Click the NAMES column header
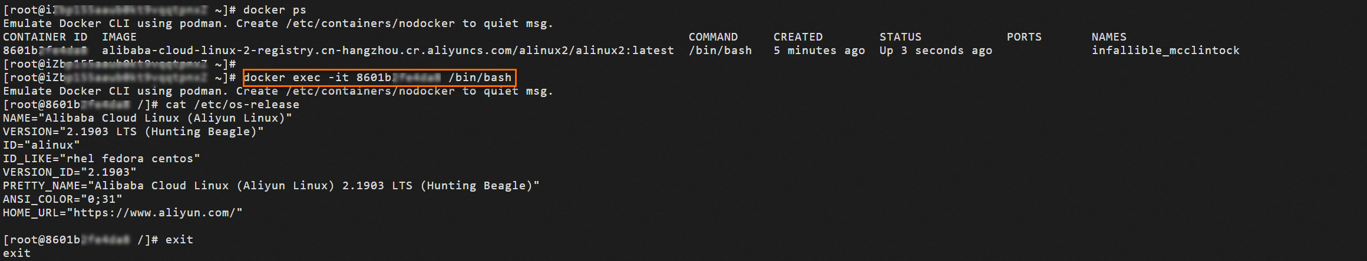This screenshot has height=261, width=1367. (x=1109, y=37)
